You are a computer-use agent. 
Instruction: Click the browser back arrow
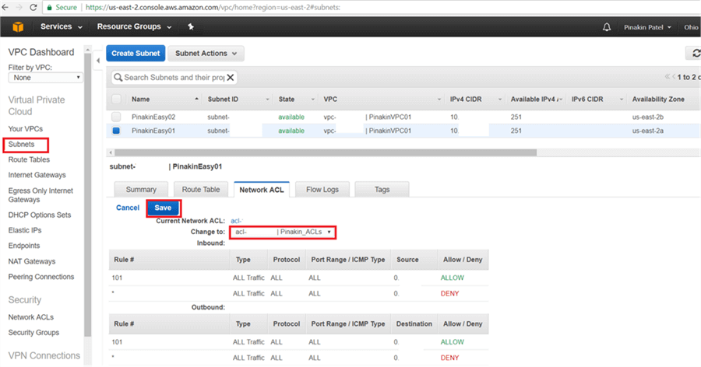5,7
